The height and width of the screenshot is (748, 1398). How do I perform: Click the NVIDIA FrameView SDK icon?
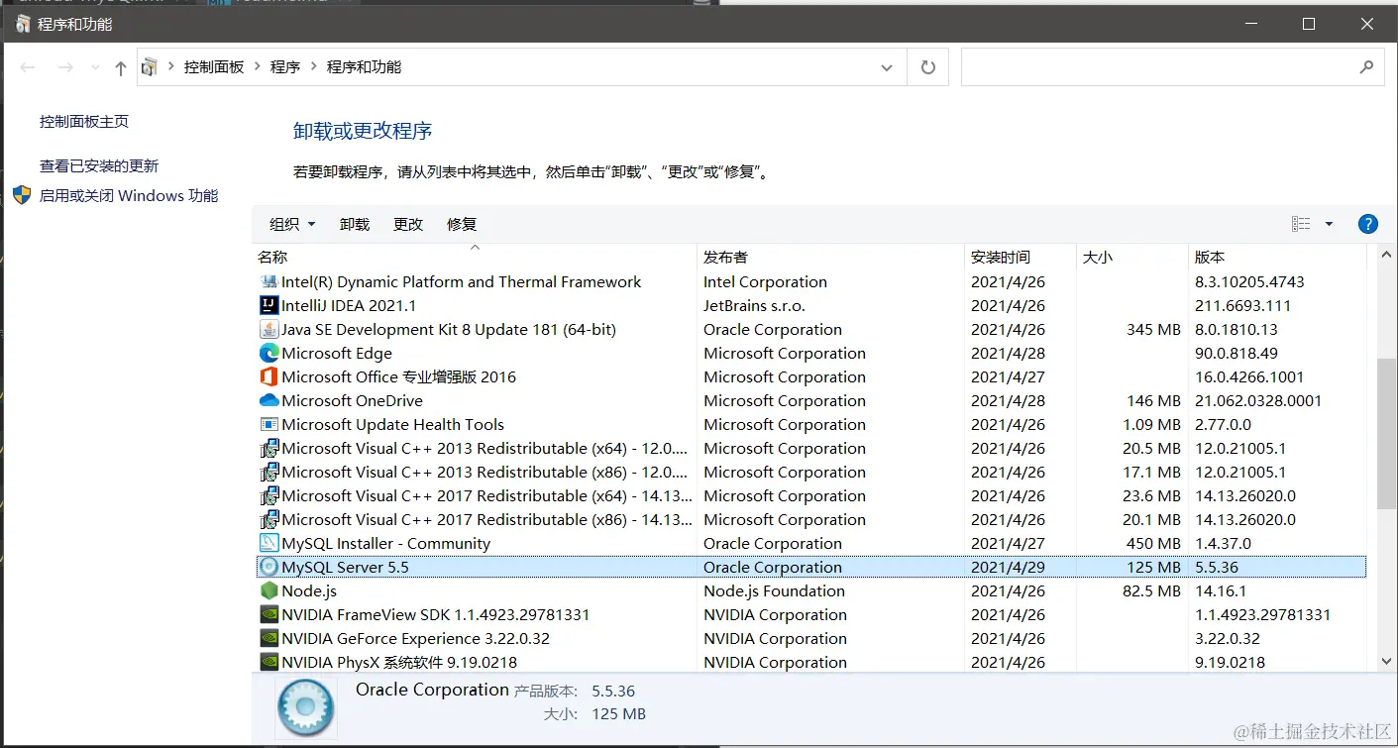[x=269, y=614]
